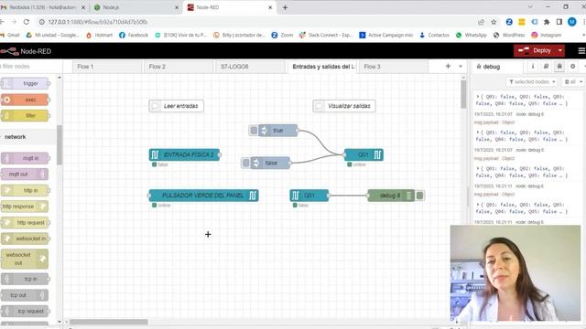Pick the mqtt out palette node
This screenshot has height=329, width=586.
(x=25, y=175)
